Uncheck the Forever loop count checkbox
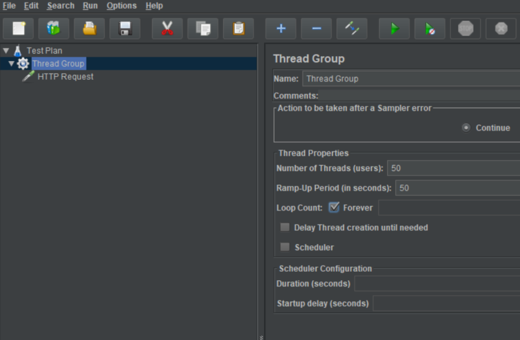This screenshot has width=520, height=340. (x=334, y=207)
